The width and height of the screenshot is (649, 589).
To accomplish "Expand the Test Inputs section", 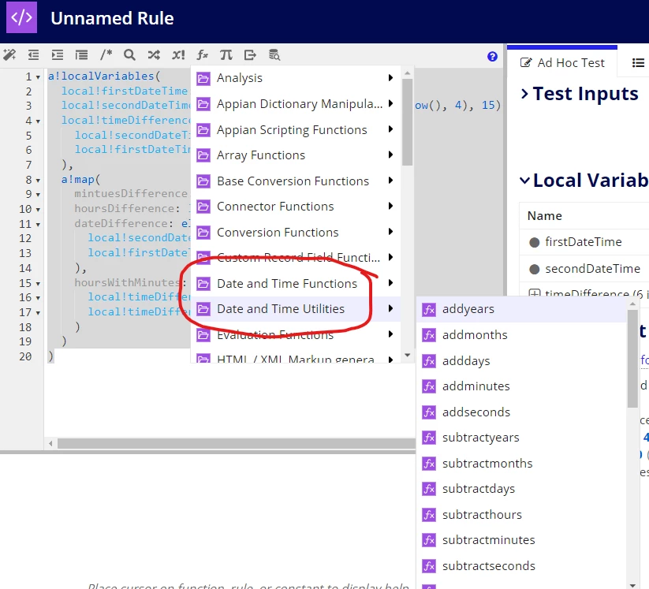I will tap(580, 94).
